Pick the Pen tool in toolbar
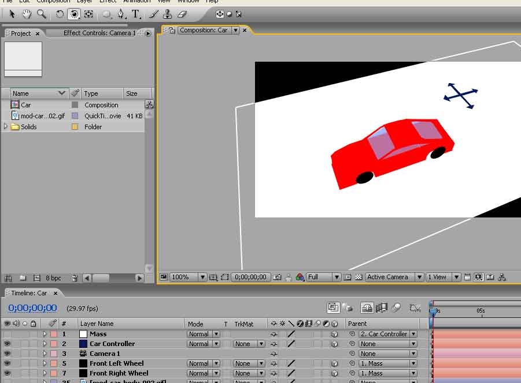The width and height of the screenshot is (521, 383). coord(121,14)
